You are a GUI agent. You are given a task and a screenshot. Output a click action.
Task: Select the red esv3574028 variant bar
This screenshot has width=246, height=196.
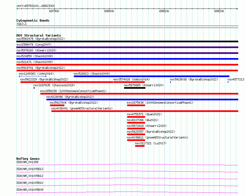pyautogui.click(x=129, y=82)
